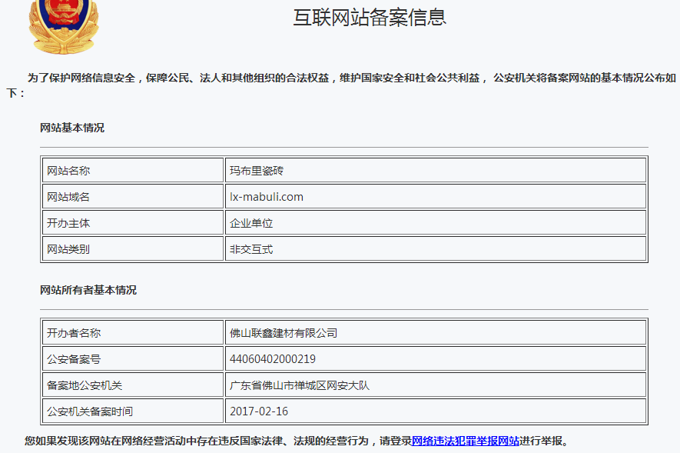This screenshot has width=680, height=453.
Task: Click the 网站域名 label cell
Action: point(133,197)
